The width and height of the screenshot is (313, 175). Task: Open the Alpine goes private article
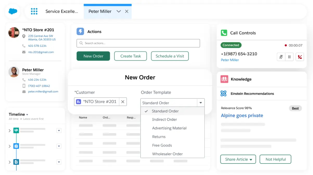pos(242,115)
